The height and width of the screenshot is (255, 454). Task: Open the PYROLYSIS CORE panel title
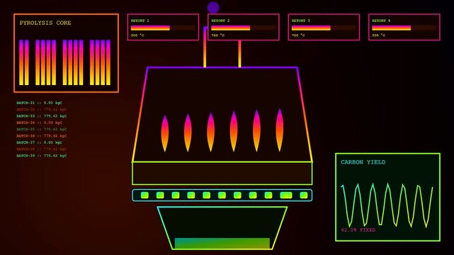click(x=45, y=23)
